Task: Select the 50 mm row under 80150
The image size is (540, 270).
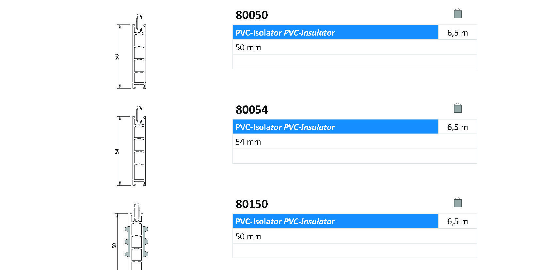Action: pos(355,236)
